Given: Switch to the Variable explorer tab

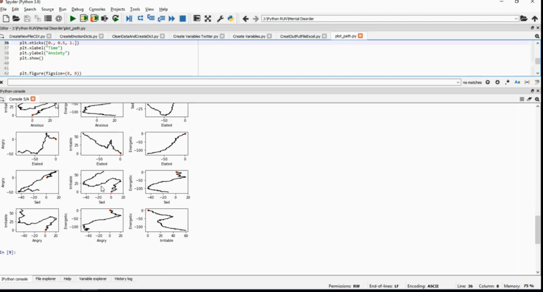Looking at the screenshot, I should (x=93, y=279).
